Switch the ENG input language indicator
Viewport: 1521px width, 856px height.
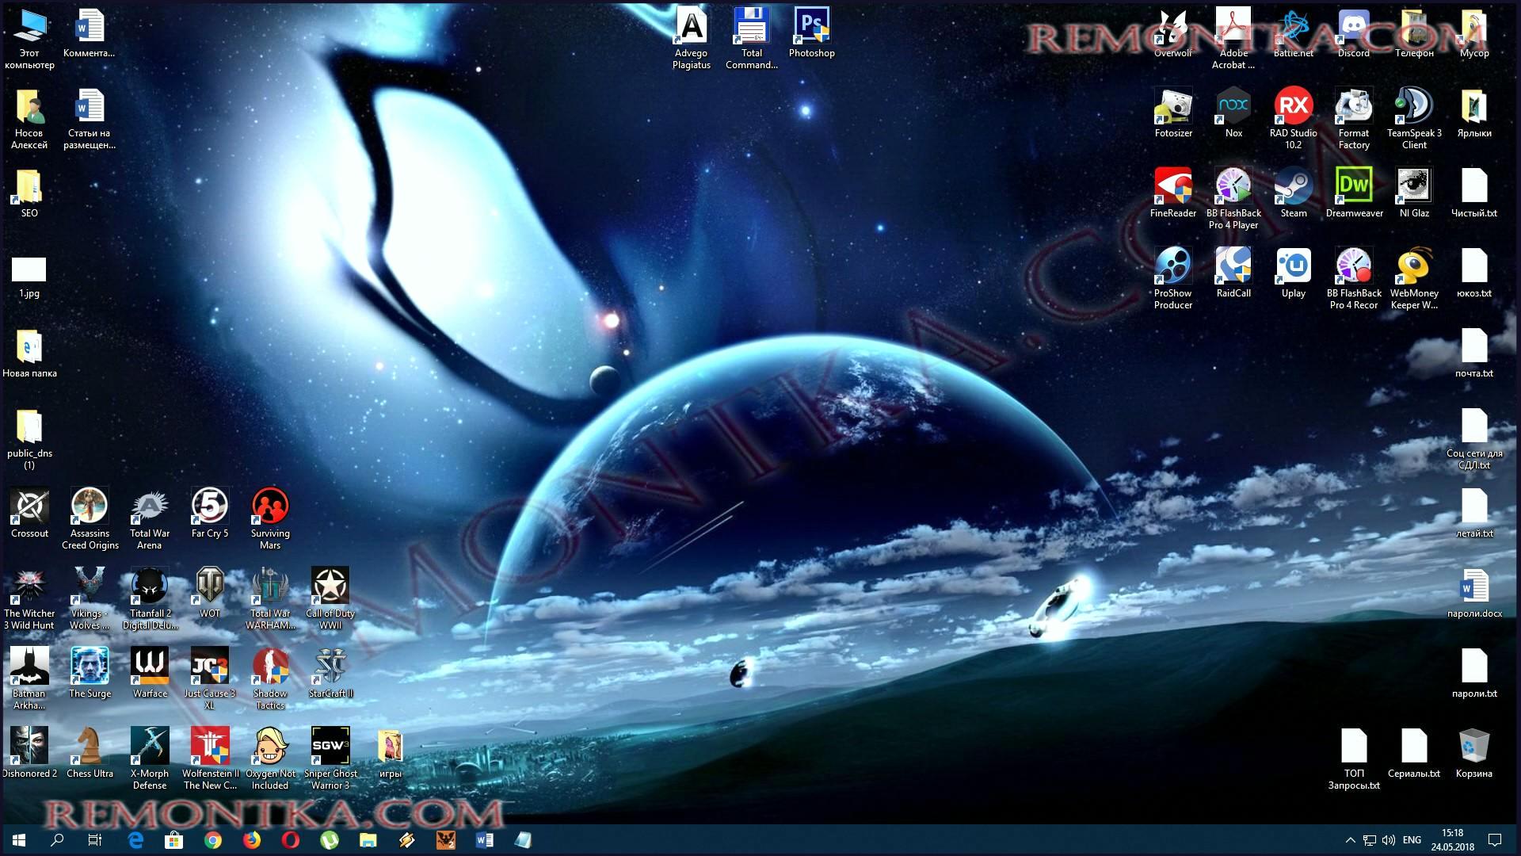click(x=1412, y=840)
